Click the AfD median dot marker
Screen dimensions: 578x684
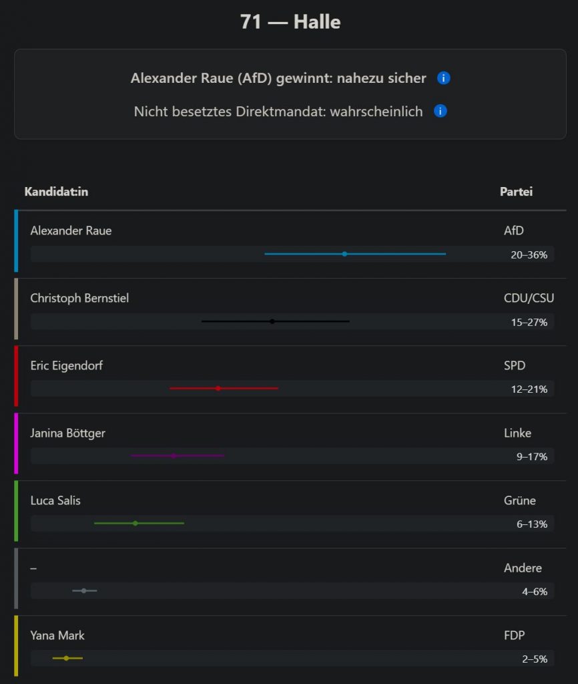(344, 254)
